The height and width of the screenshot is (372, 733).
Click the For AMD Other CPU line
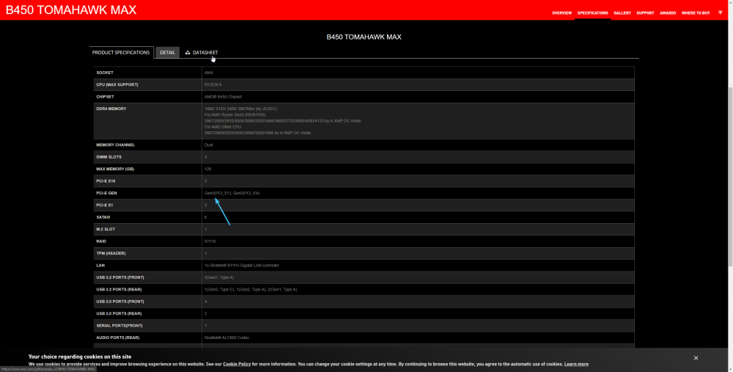pyautogui.click(x=223, y=127)
